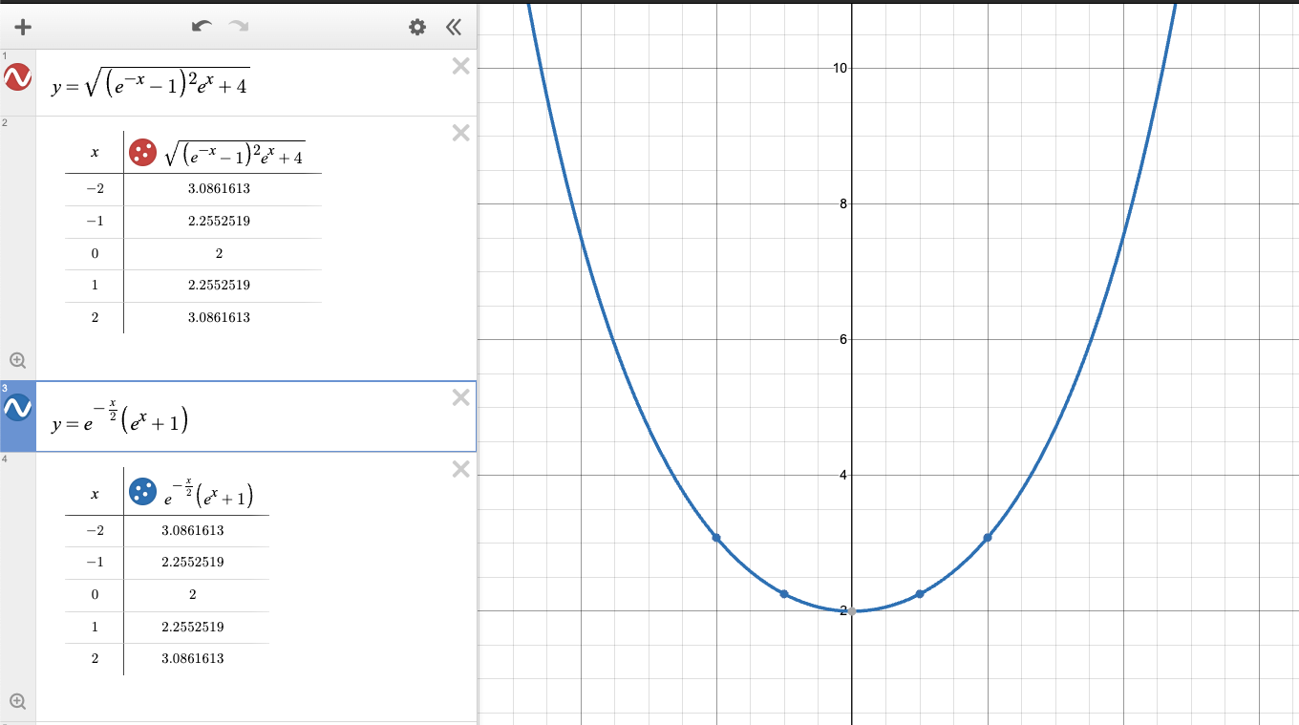
Task: Add a new expression with plus icon
Action: (x=23, y=27)
